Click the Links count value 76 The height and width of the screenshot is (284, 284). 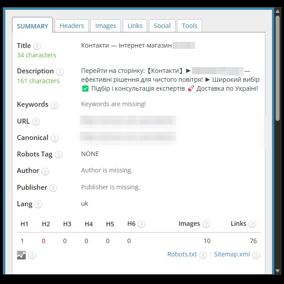(x=253, y=241)
